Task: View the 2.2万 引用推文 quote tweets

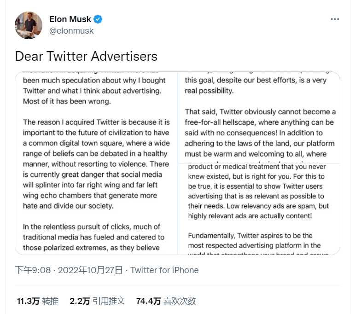Action: [97, 301]
